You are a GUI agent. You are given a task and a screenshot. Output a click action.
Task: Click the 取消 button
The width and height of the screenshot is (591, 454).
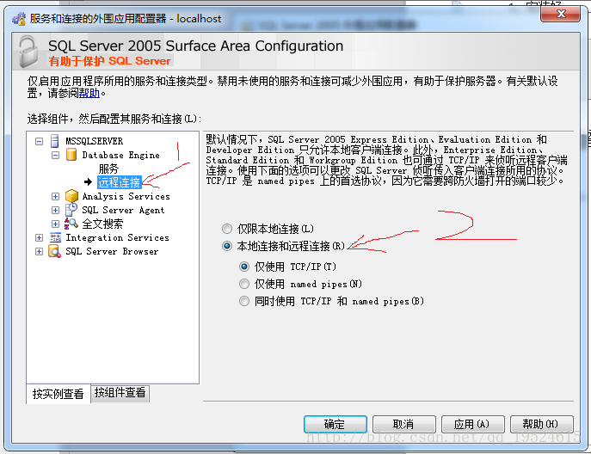[x=403, y=424]
